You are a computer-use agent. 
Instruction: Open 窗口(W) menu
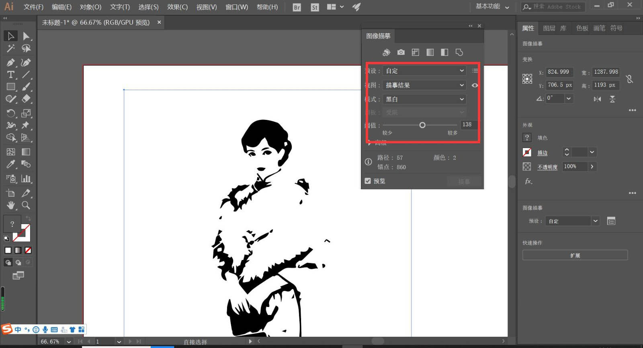[x=237, y=7]
